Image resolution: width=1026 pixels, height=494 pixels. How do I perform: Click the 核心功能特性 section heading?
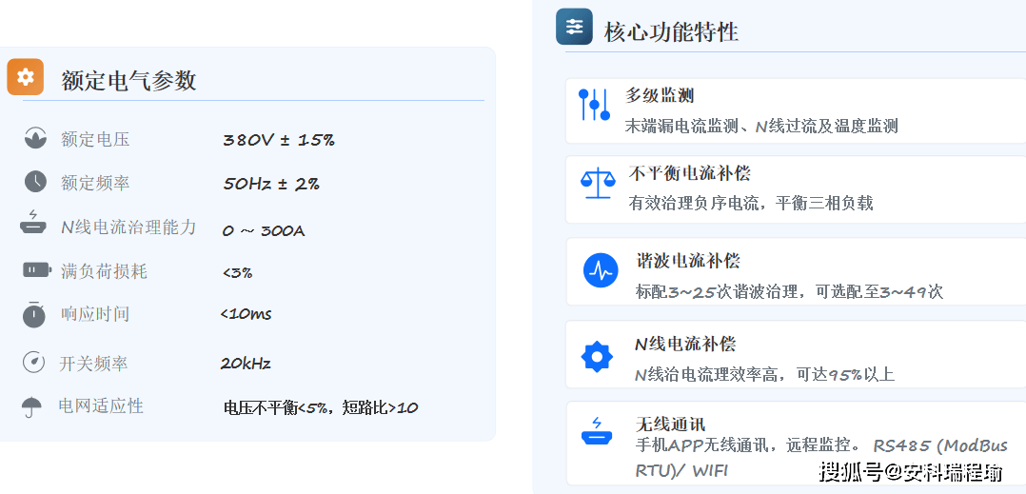pyautogui.click(x=671, y=31)
